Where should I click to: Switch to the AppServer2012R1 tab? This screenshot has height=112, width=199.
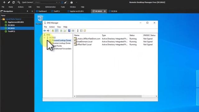pos(76,11)
